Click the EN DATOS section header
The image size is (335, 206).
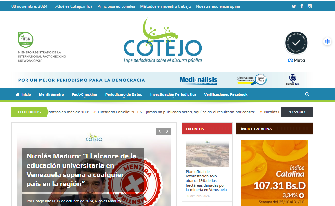tap(207, 129)
